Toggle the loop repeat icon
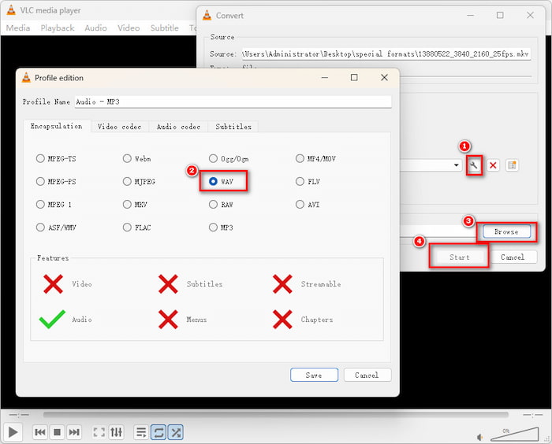Screen dimensions: 552x444 159,432
